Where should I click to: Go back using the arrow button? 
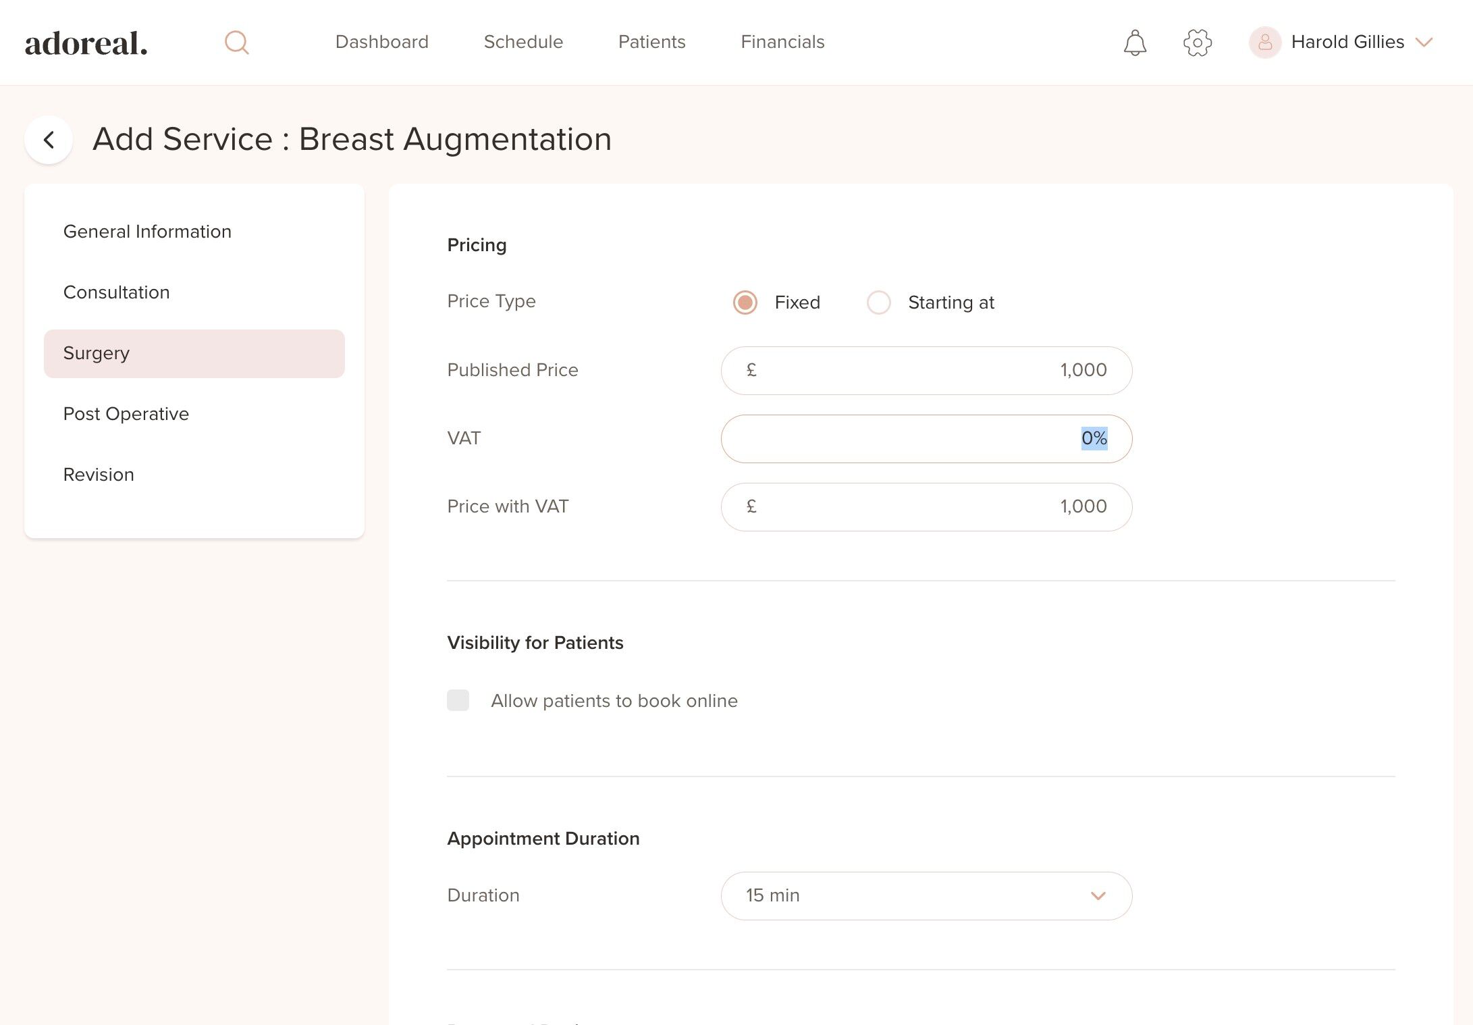(x=49, y=140)
